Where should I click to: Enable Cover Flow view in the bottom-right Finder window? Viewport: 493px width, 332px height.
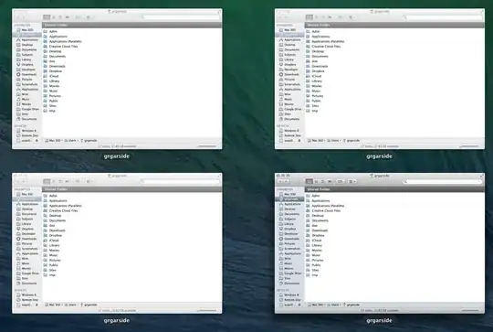pos(330,181)
